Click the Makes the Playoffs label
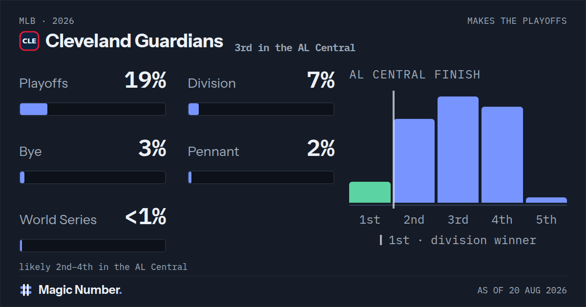This screenshot has height=307, width=586. point(517,21)
